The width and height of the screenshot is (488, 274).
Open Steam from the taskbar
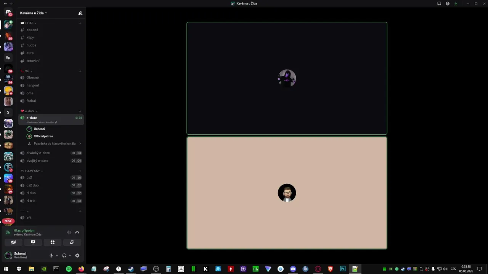point(131,269)
